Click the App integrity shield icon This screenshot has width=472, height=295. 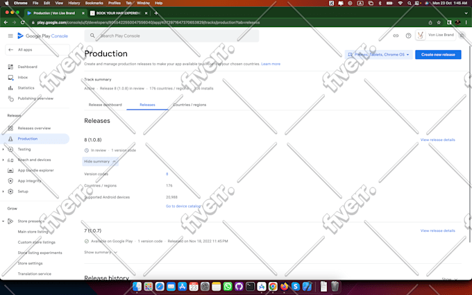pyautogui.click(x=10, y=181)
